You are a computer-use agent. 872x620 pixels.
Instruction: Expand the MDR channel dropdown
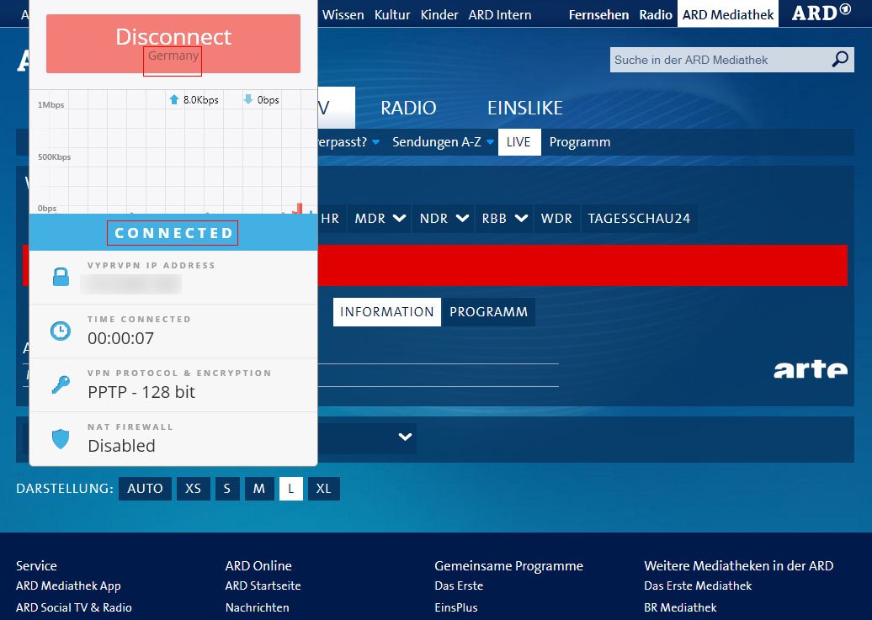pos(399,219)
